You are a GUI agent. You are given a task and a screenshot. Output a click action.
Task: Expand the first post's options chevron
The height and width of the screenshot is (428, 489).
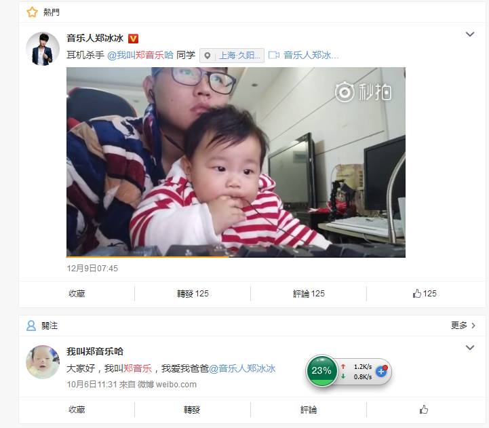click(x=469, y=34)
